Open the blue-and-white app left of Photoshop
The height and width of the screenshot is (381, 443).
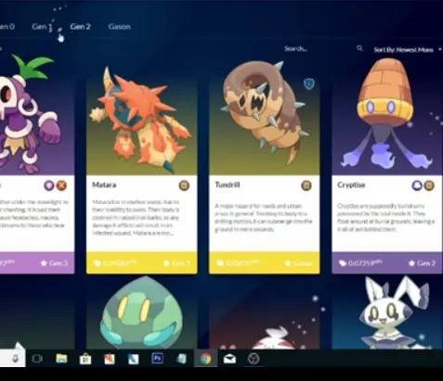point(134,359)
